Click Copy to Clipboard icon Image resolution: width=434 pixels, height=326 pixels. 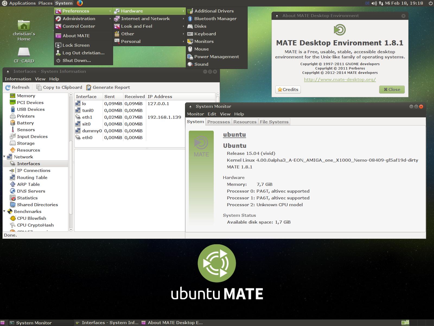[39, 87]
